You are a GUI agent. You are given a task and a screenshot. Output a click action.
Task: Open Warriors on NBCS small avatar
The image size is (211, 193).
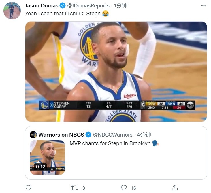tap(33, 135)
